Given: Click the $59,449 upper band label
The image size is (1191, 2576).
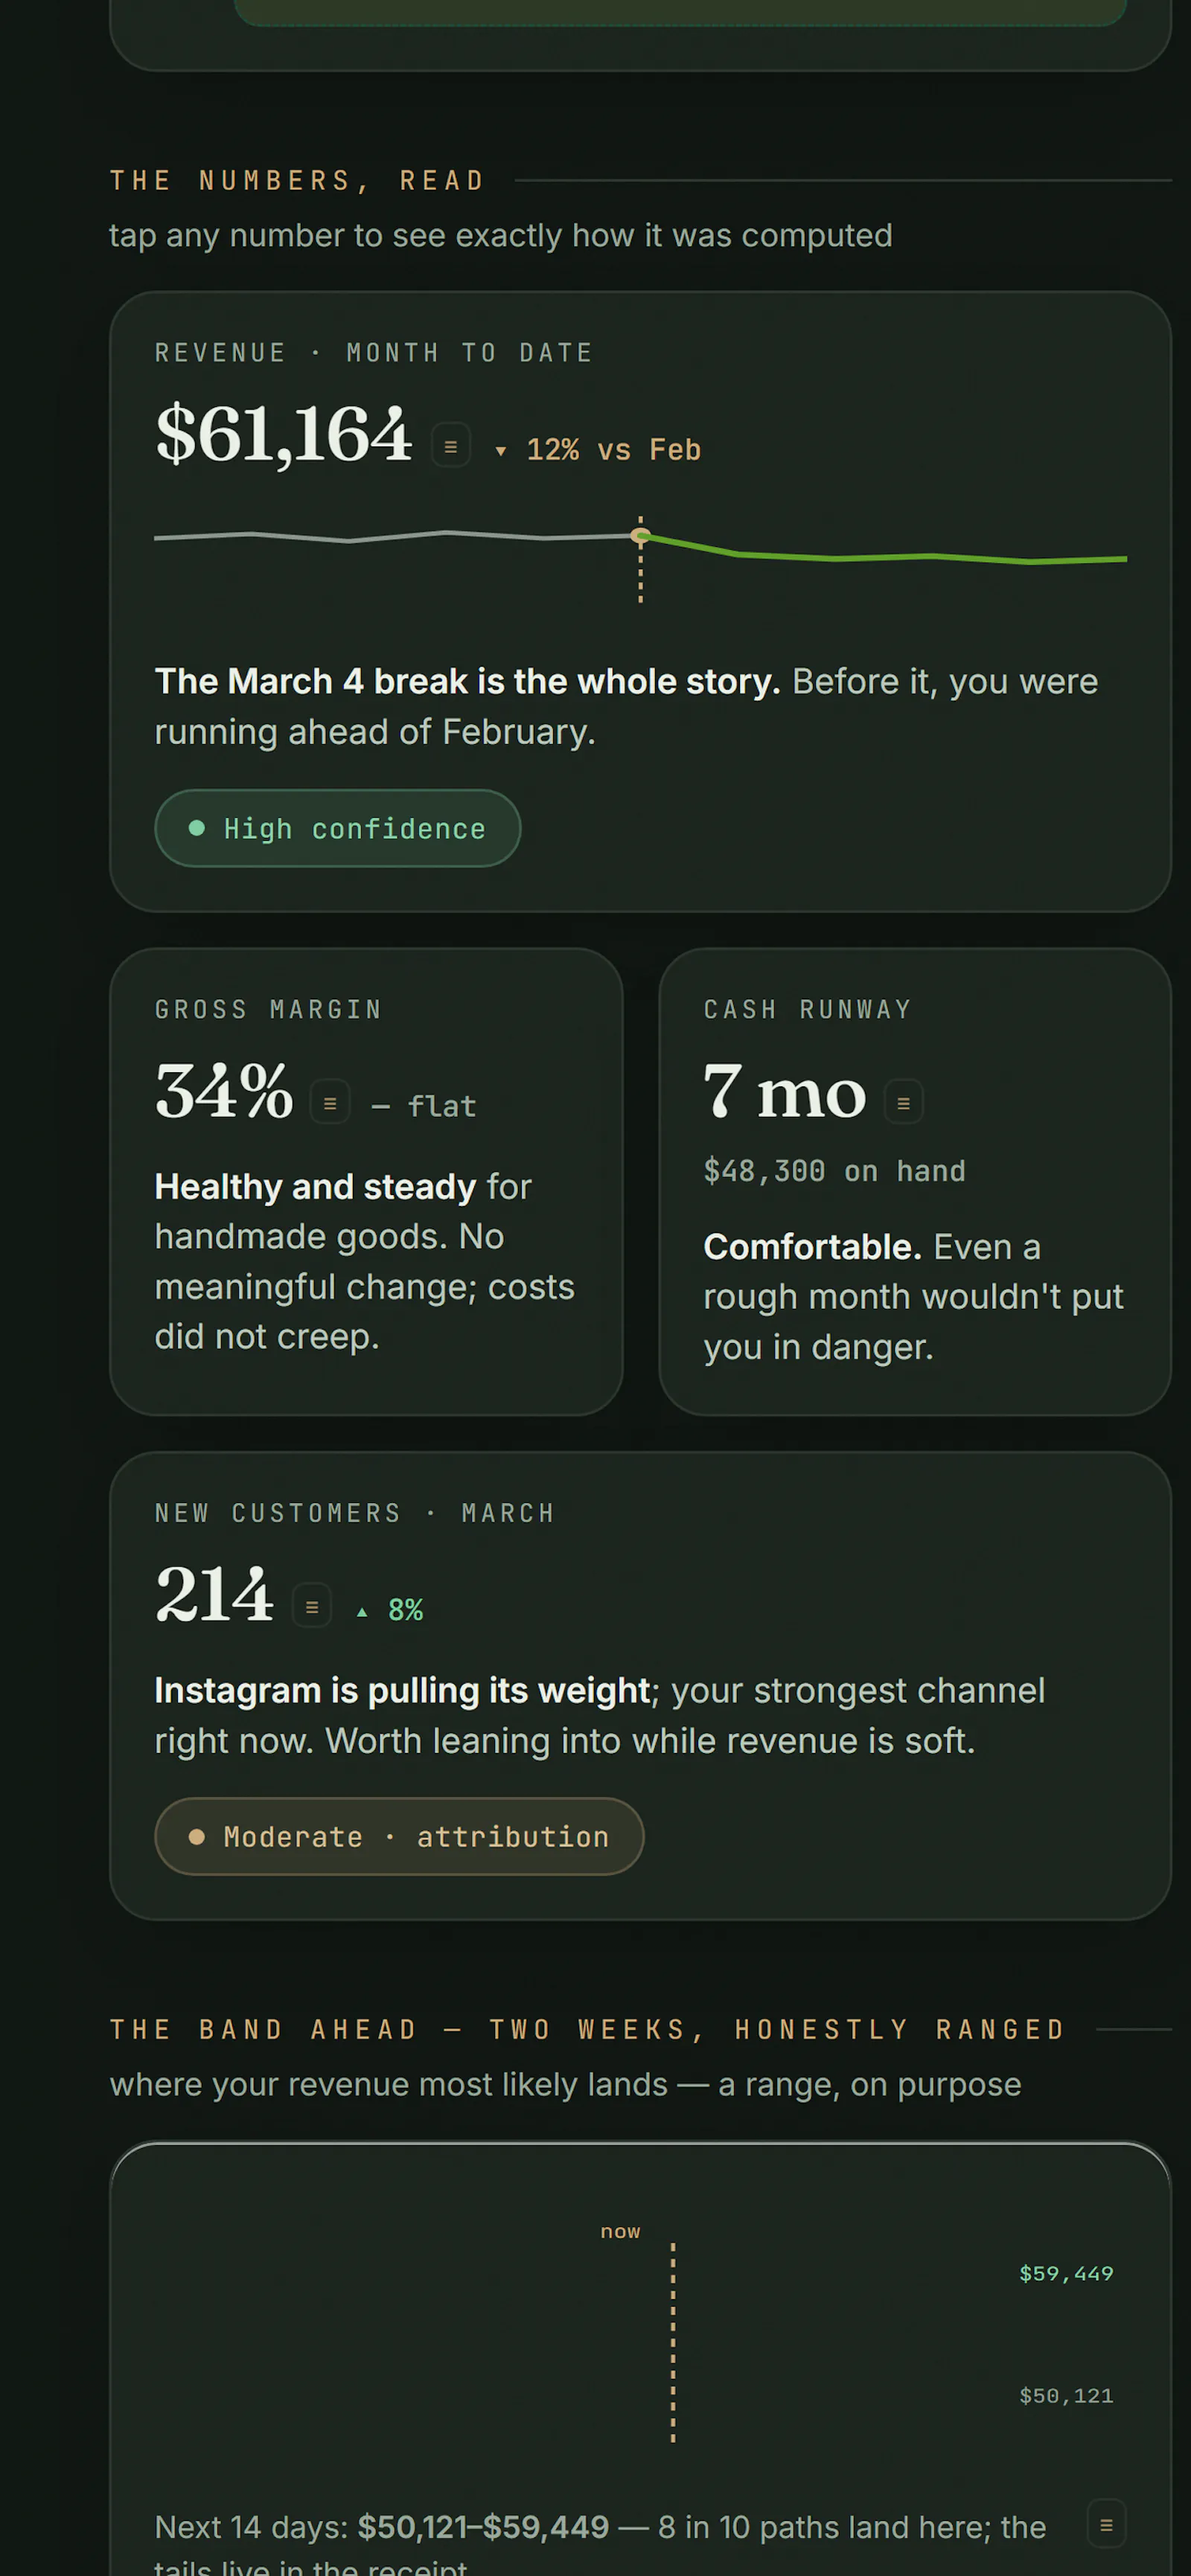Looking at the screenshot, I should [1066, 2273].
